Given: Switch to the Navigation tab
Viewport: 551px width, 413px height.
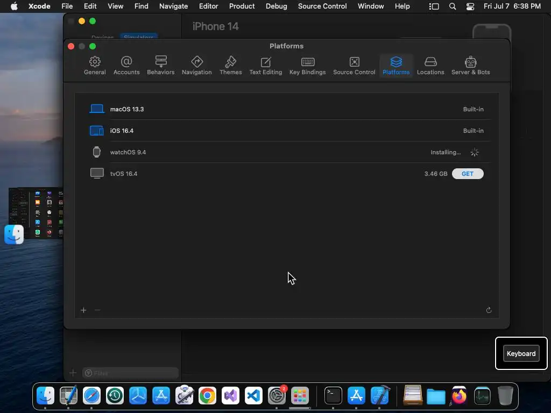Looking at the screenshot, I should 197,66.
